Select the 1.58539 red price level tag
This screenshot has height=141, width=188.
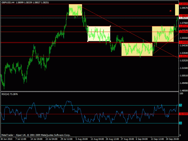(183, 16)
